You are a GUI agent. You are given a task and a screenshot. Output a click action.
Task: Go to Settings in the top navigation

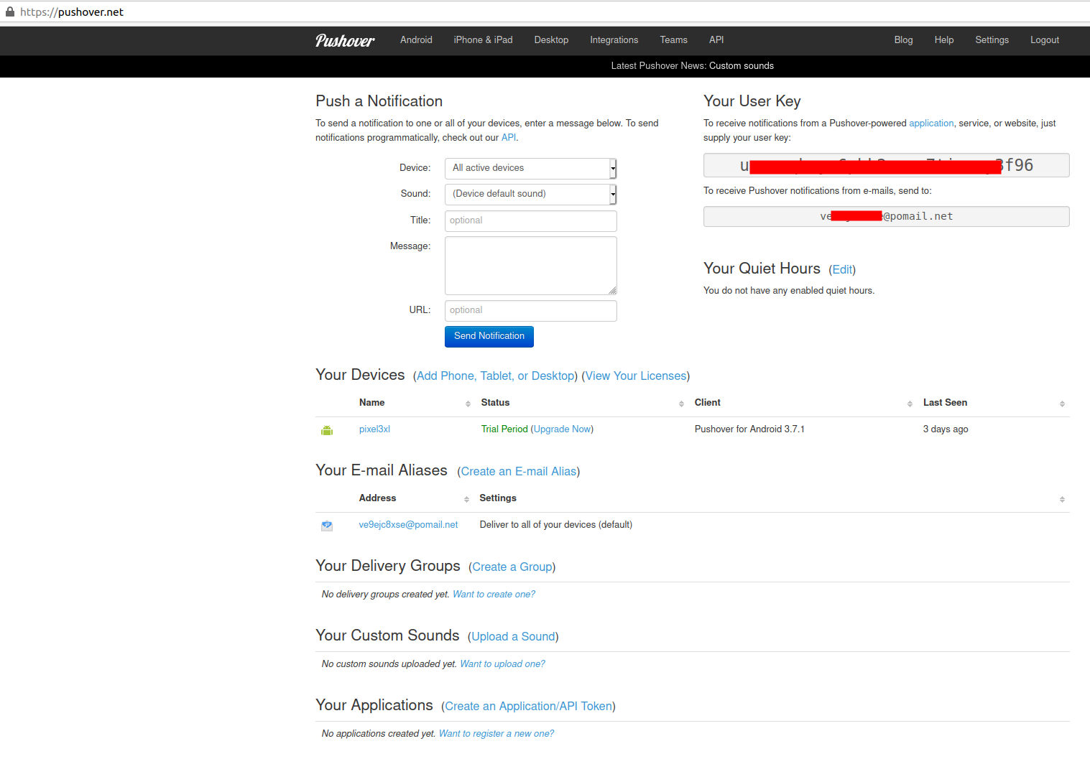coord(992,40)
